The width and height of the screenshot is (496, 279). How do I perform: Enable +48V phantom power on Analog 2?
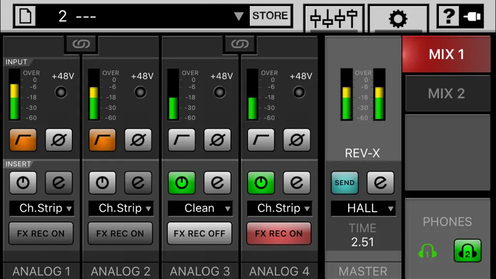[140, 92]
